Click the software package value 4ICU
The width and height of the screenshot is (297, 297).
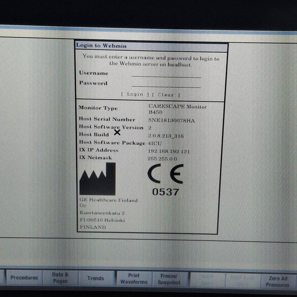[155, 143]
